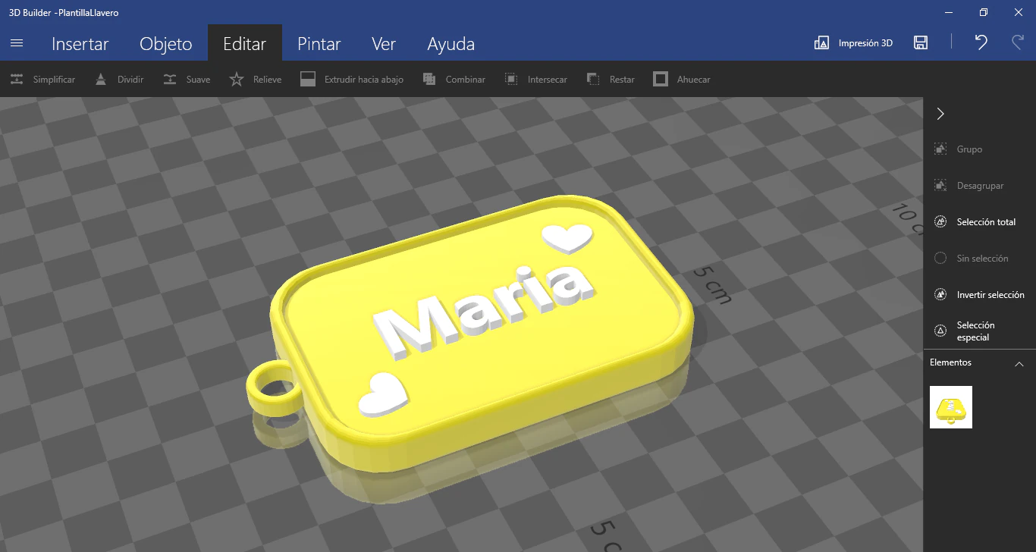1036x552 pixels.
Task: Select the yellow keychain element thumbnail
Action: pyautogui.click(x=951, y=407)
